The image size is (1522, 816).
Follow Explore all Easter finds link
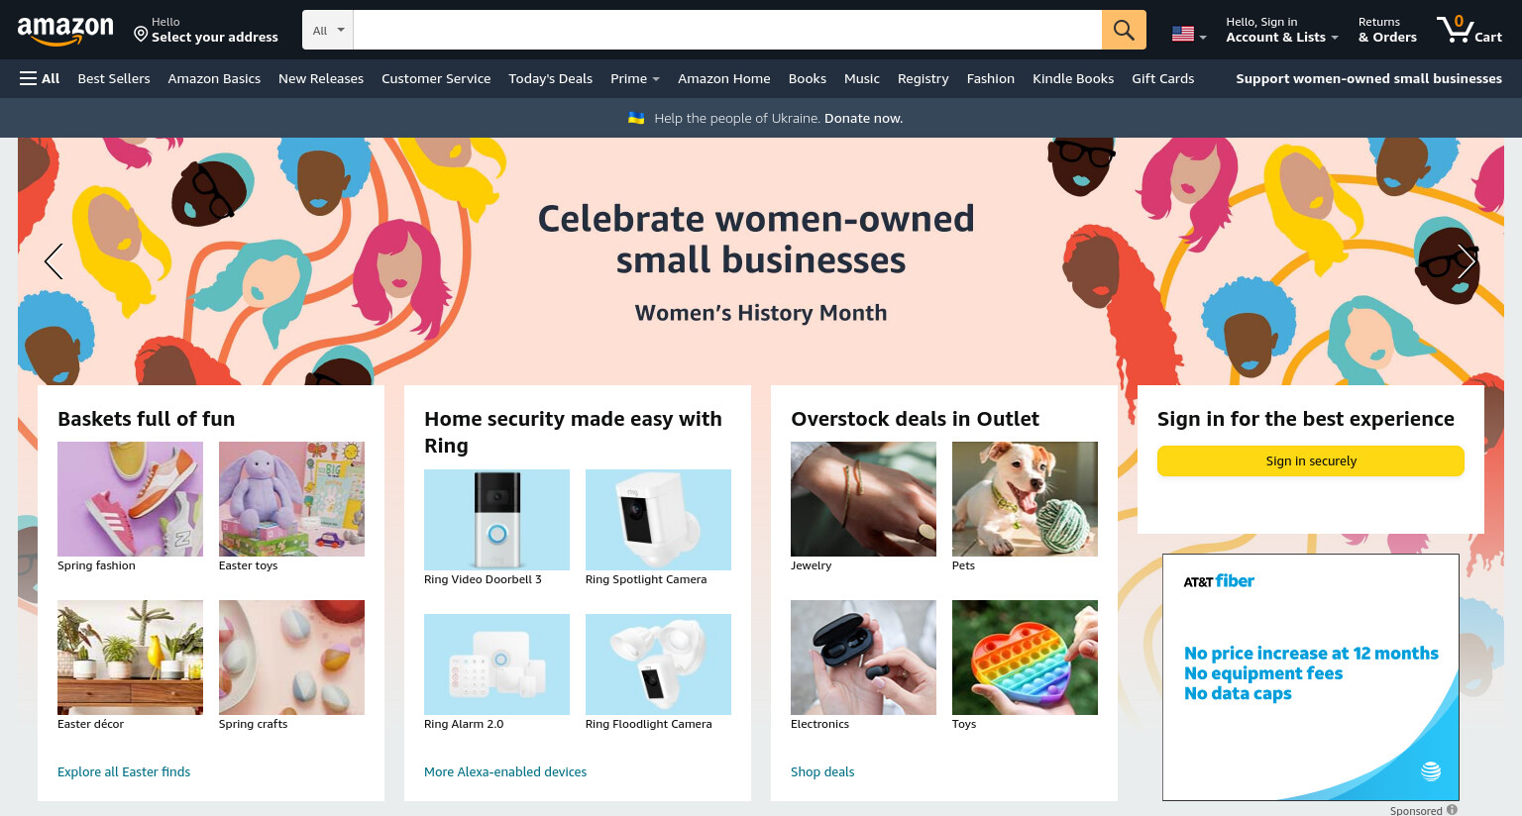tap(124, 771)
